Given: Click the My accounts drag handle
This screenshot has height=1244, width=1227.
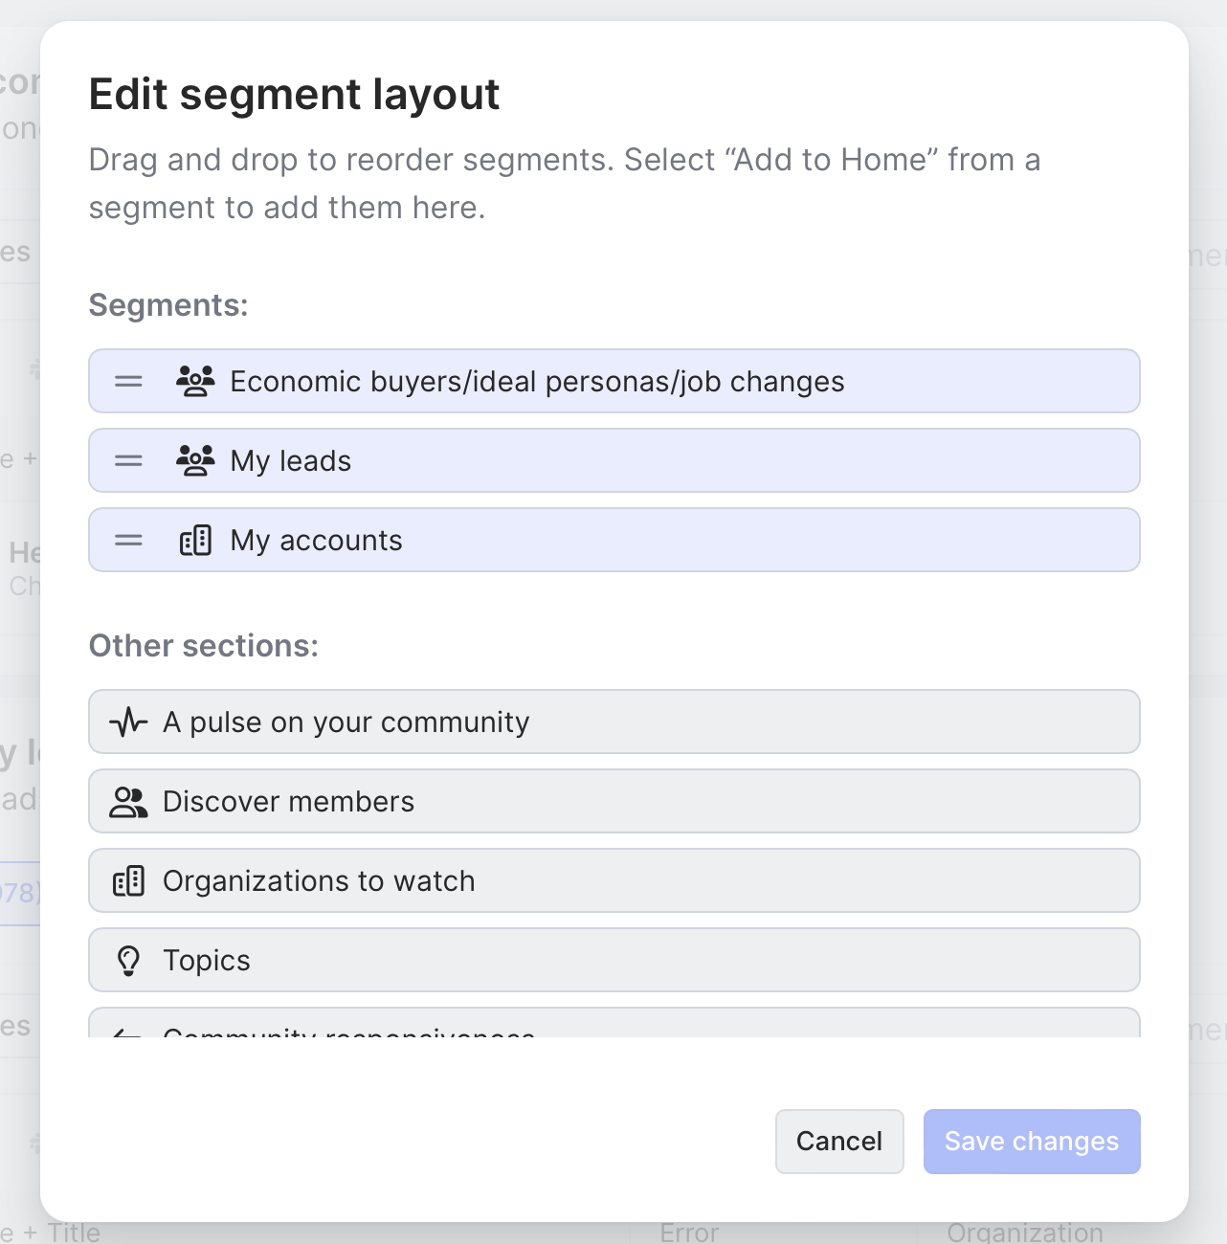Looking at the screenshot, I should tap(128, 541).
